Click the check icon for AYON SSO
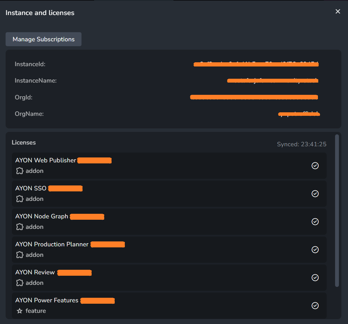 (x=315, y=193)
